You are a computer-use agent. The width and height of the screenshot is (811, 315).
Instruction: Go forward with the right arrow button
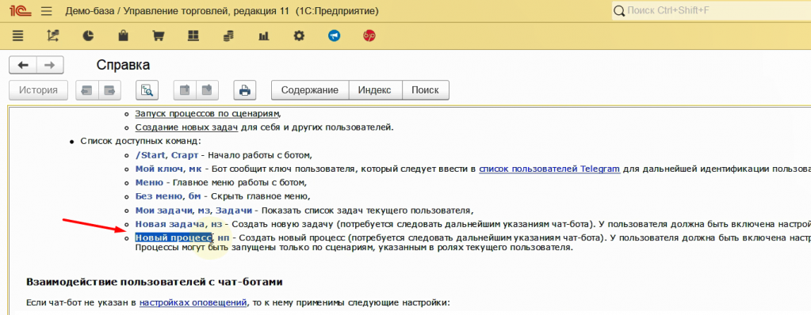tap(50, 65)
